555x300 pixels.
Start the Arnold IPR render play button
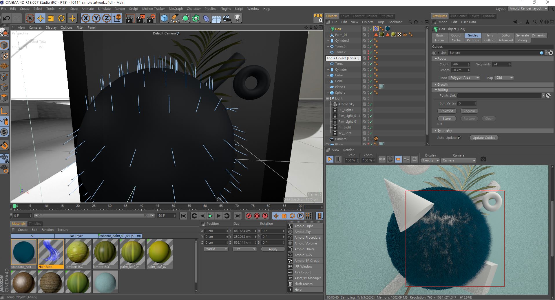click(x=330, y=159)
